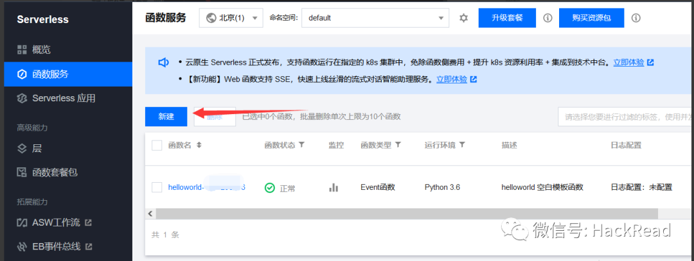694x261 pixels.
Task: Open namespace settings gear icon
Action: (x=463, y=18)
